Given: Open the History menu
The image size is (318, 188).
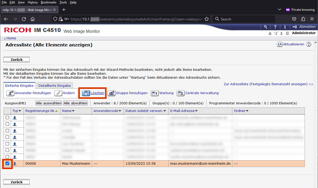Looking at the screenshot, I should 33,2.
